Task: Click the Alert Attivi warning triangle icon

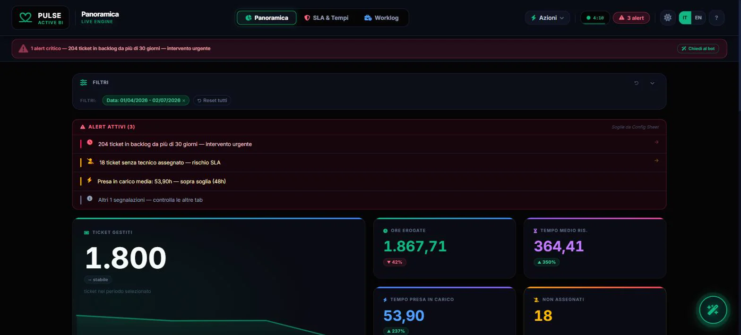Action: [83, 127]
